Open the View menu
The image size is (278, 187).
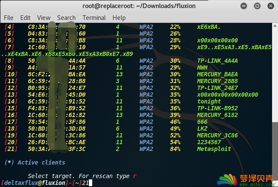[44, 18]
